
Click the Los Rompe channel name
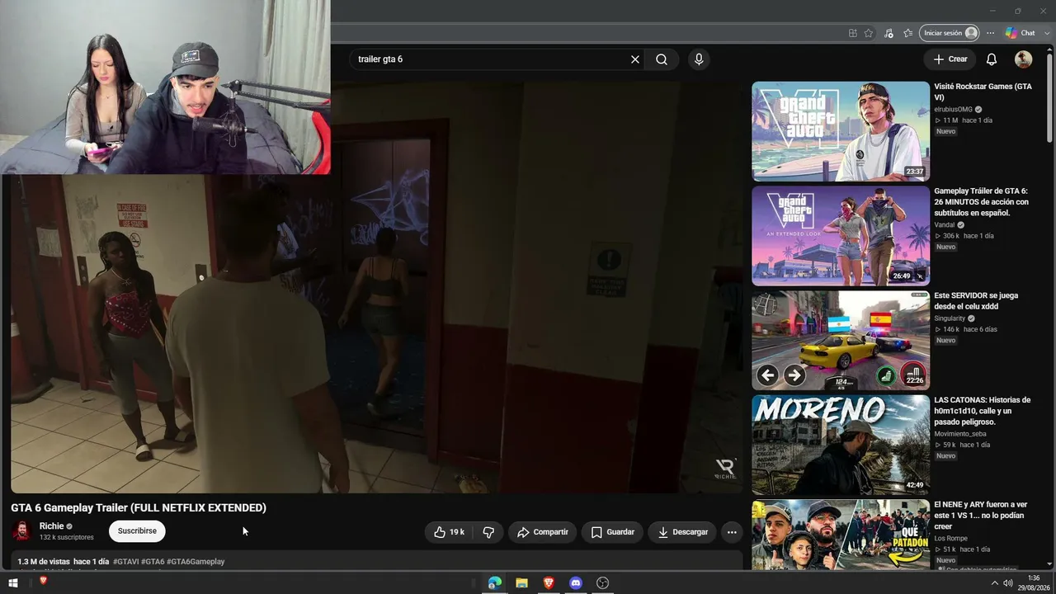[950, 539]
